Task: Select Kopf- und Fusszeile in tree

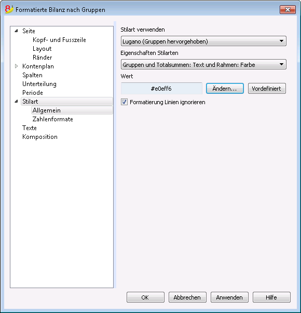Action: (59, 40)
